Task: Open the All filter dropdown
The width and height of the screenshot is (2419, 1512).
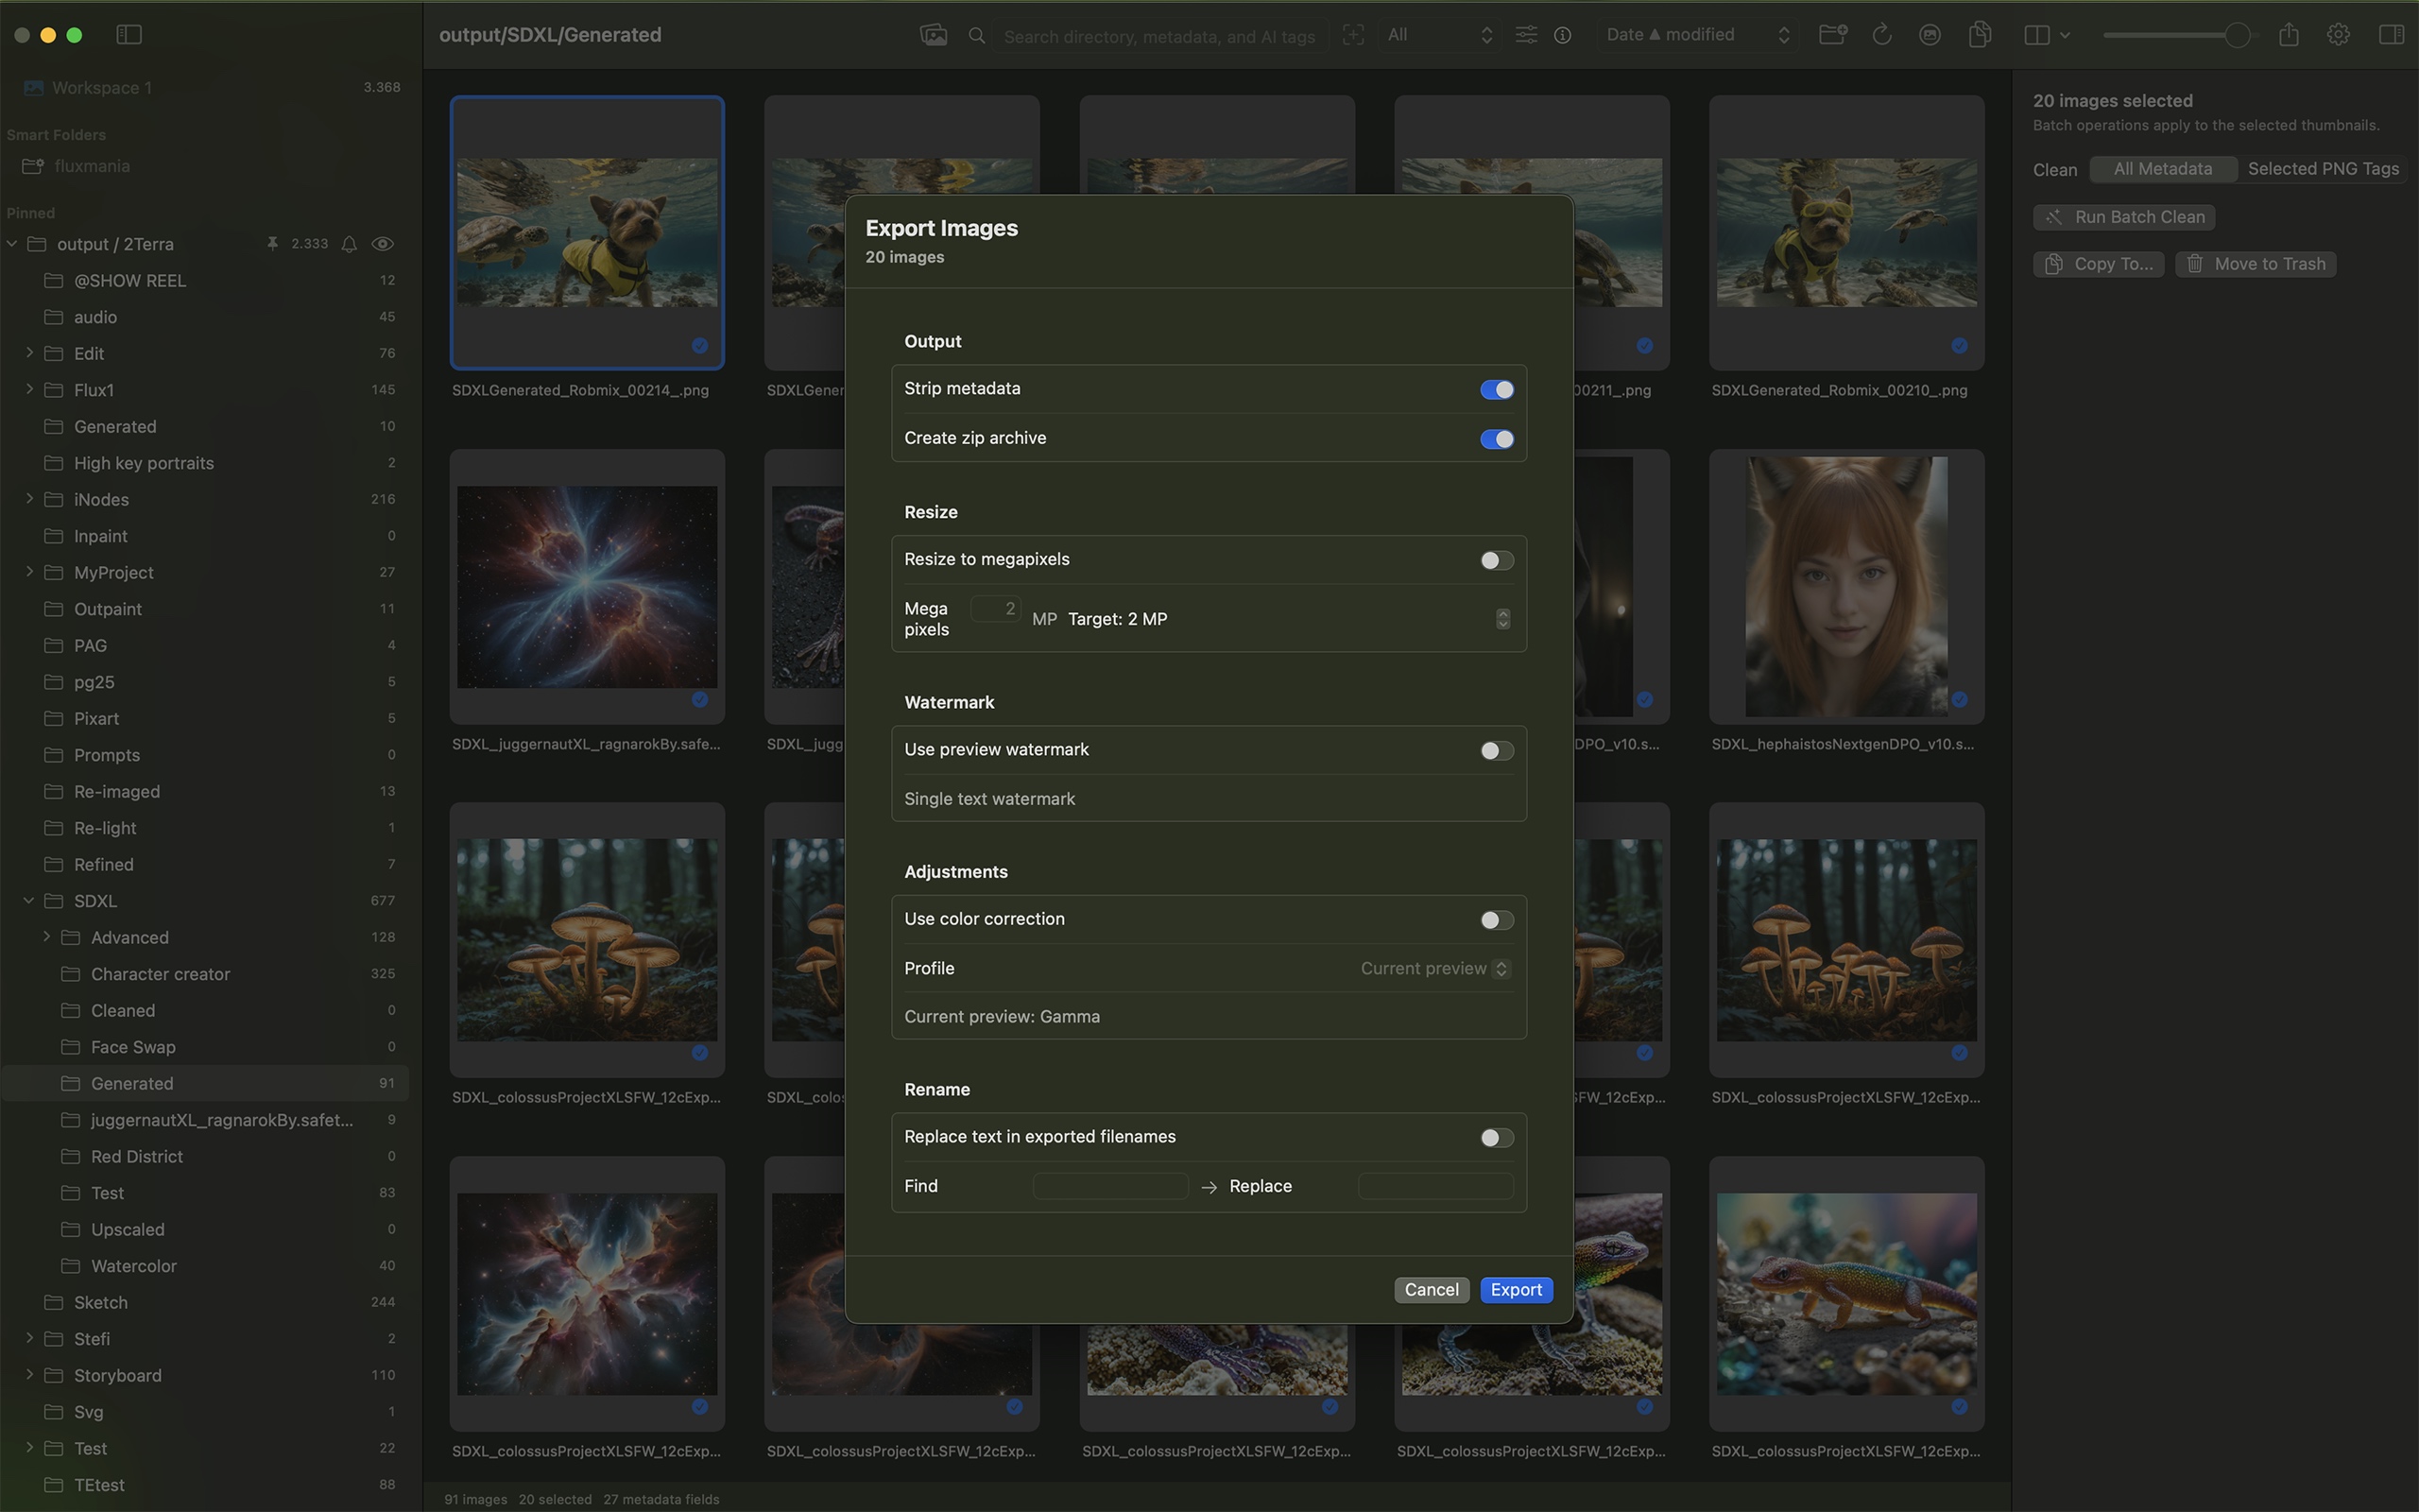Action: tap(1439, 35)
